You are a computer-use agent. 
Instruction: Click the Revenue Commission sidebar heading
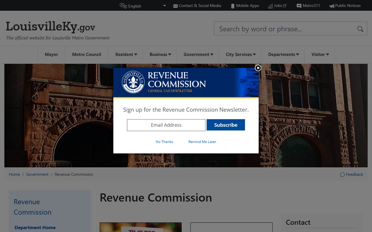(33, 207)
